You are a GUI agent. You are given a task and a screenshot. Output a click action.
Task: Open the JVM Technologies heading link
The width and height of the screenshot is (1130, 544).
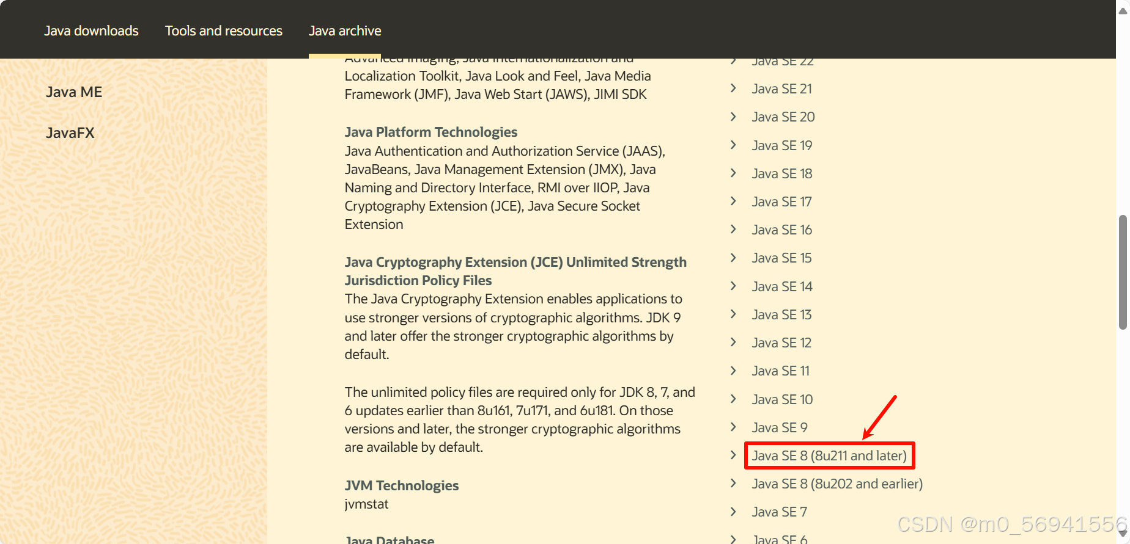coord(402,485)
